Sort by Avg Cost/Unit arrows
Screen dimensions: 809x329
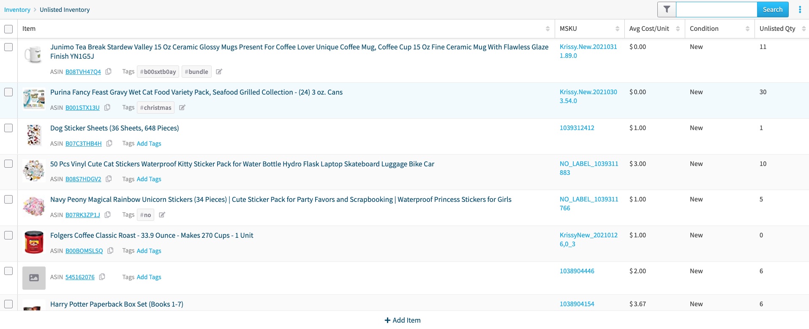(x=678, y=29)
